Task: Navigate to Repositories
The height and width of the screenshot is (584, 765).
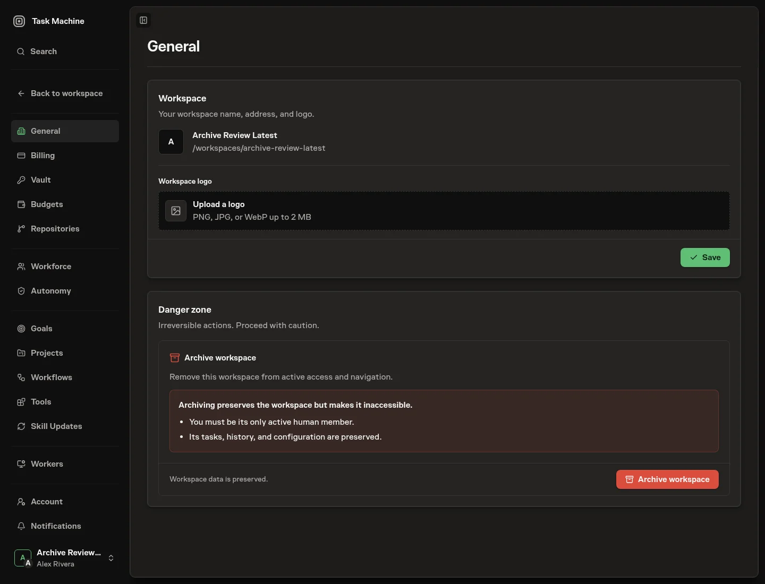Action: [65, 229]
